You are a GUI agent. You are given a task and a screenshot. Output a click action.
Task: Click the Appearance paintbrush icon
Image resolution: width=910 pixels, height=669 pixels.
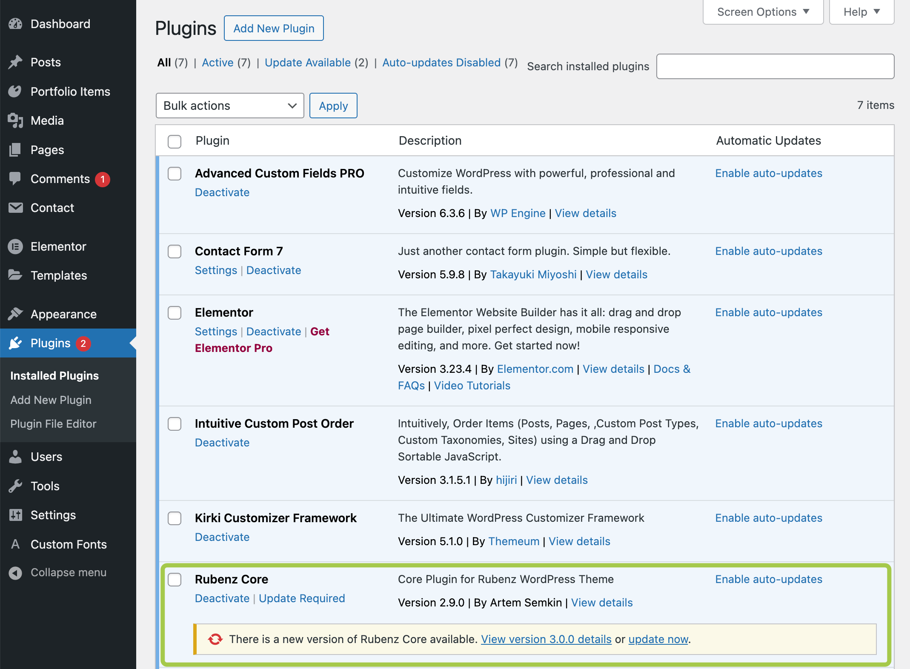(x=15, y=314)
